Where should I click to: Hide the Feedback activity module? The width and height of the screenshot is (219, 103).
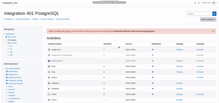tap(153, 89)
